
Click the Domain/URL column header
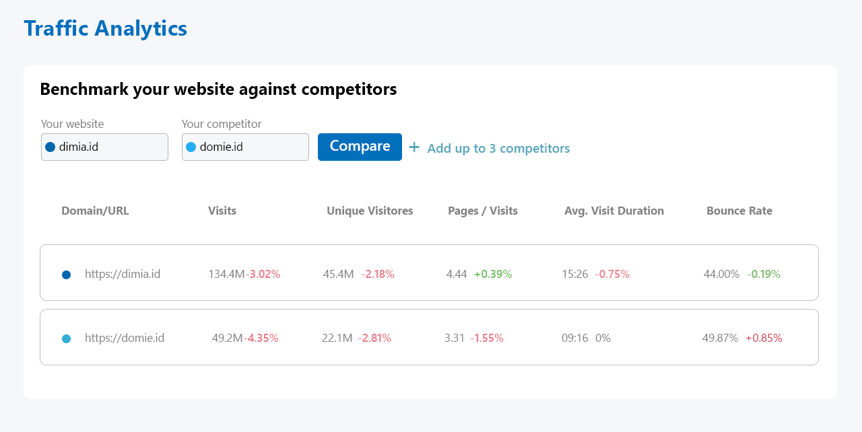pyautogui.click(x=95, y=211)
